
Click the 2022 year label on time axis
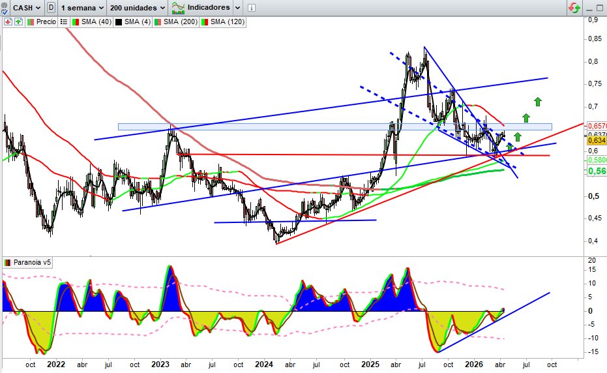click(x=56, y=365)
